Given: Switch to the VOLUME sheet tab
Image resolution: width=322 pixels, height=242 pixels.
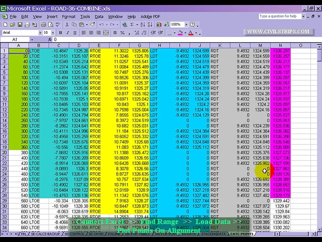Looking at the screenshot, I should point(114,234).
